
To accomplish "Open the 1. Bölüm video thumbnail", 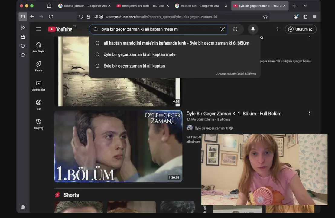I will tap(118, 146).
